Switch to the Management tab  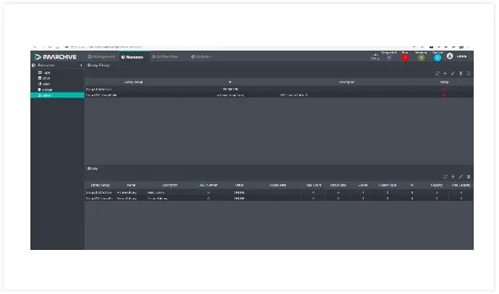pyautogui.click(x=101, y=56)
